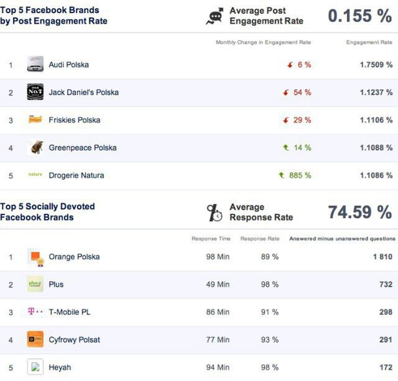Click the Heyah broken image icon
Image resolution: width=398 pixels, height=381 pixels.
pos(35,367)
